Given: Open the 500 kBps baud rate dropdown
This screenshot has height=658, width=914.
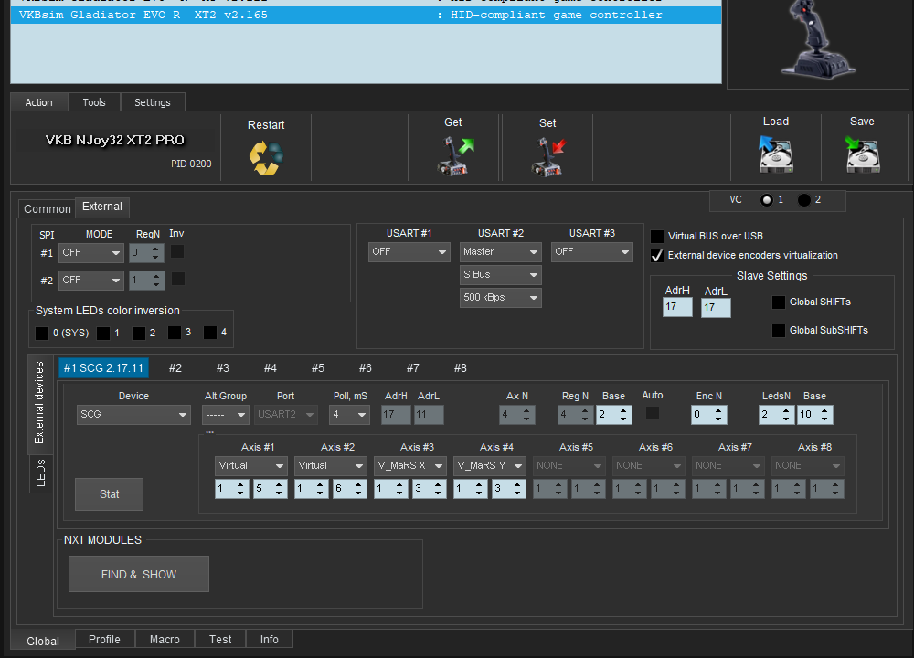Looking at the screenshot, I should [x=500, y=297].
